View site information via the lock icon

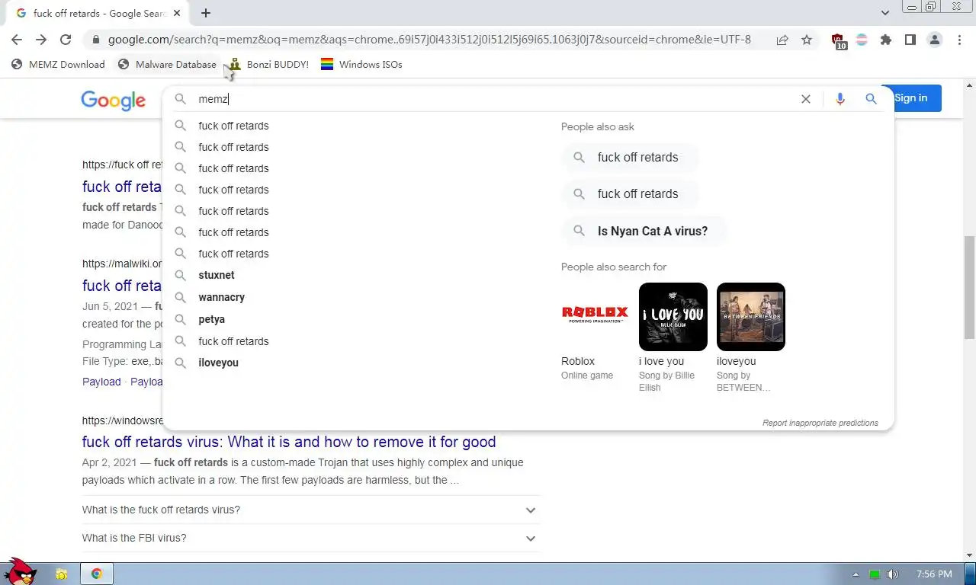coord(95,40)
